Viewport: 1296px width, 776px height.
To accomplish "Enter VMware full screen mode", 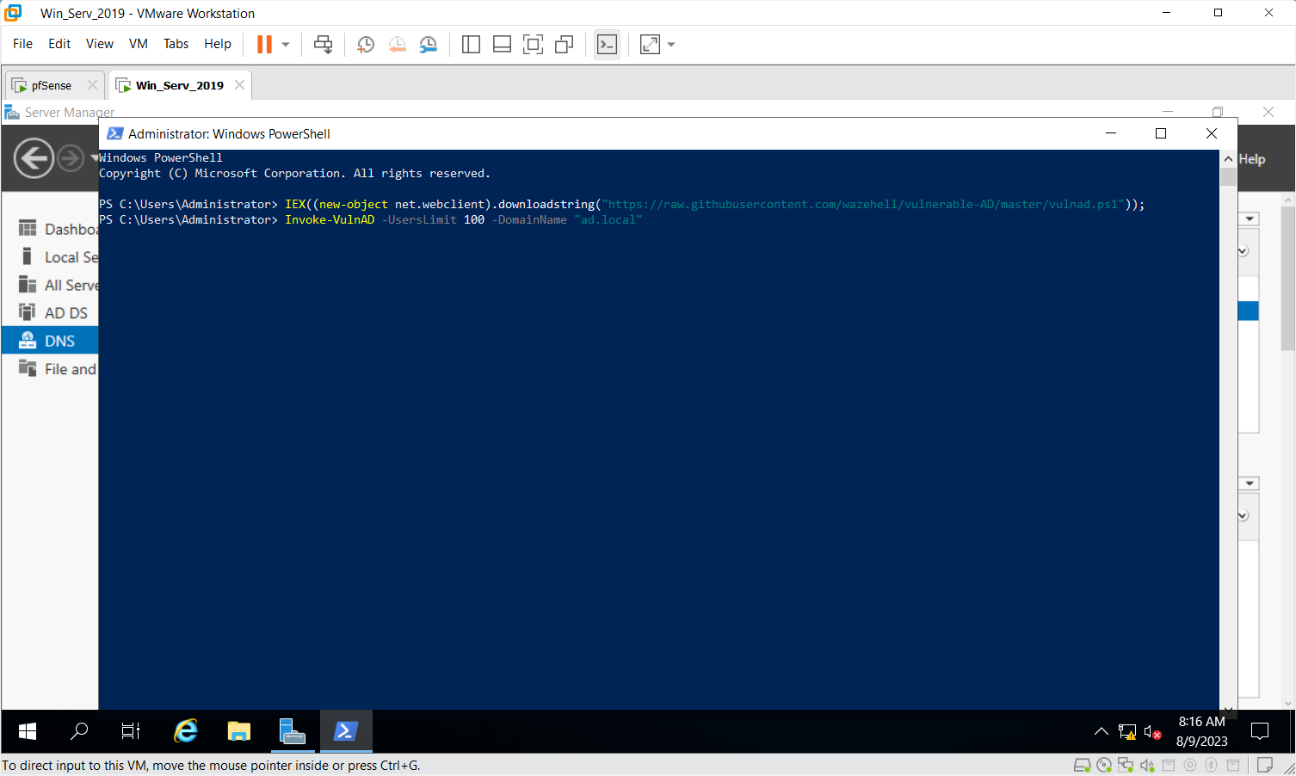I will click(x=533, y=44).
